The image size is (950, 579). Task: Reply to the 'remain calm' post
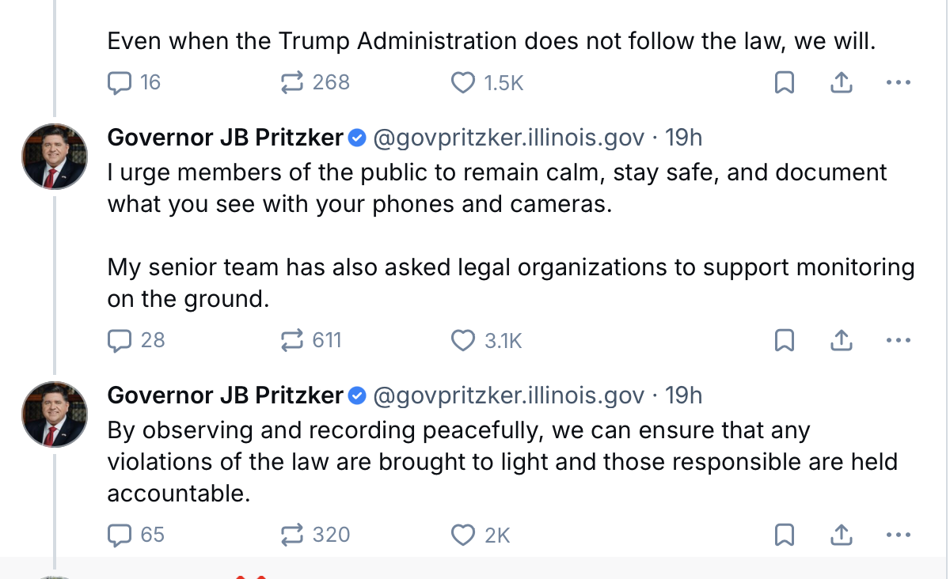pyautogui.click(x=120, y=340)
